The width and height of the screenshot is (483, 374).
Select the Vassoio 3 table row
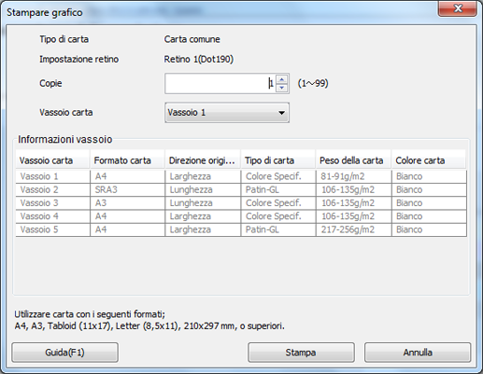click(x=241, y=203)
